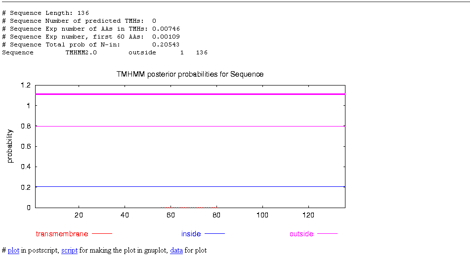Click the y-axis tick label 0.8
470x260 pixels.
[26, 126]
